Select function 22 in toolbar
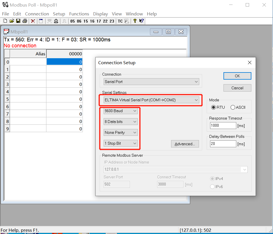Screen dimensions: 273x234 coord(105,21)
